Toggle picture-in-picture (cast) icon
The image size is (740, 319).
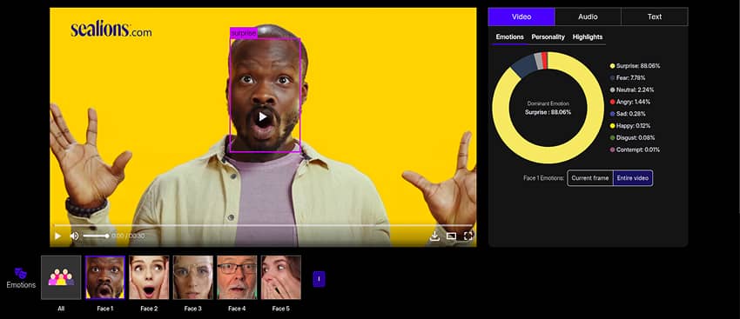[451, 236]
